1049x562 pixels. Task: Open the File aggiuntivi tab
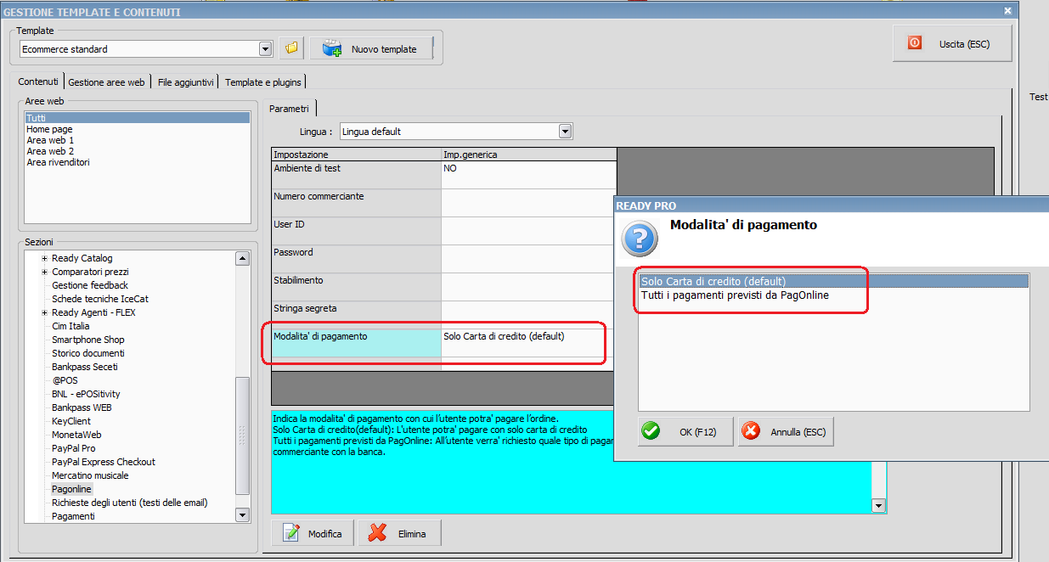click(186, 82)
